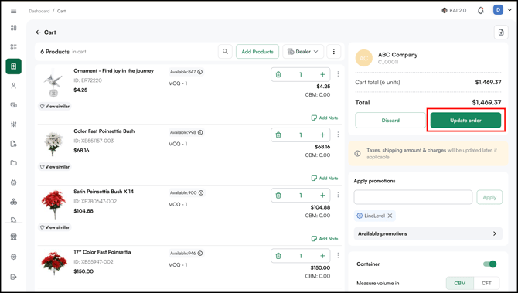Click the export document icon beside Cart
Image resolution: width=518 pixels, height=293 pixels.
tap(501, 32)
